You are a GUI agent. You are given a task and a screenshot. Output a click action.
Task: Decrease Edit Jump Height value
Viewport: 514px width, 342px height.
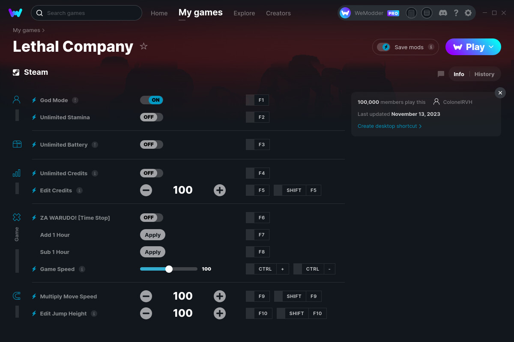[146, 313]
